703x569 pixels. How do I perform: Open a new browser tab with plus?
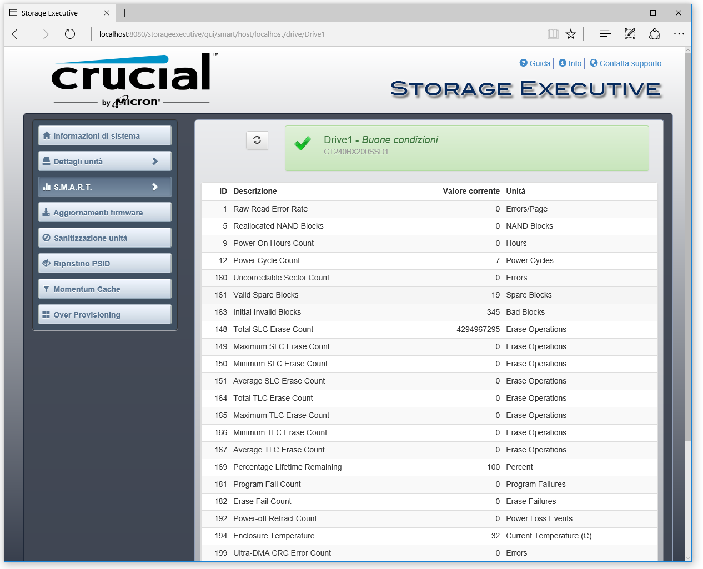[x=125, y=13]
